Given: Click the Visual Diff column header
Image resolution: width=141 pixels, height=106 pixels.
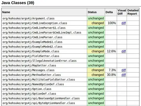Looking at the screenshot, I should click(x=122, y=12).
